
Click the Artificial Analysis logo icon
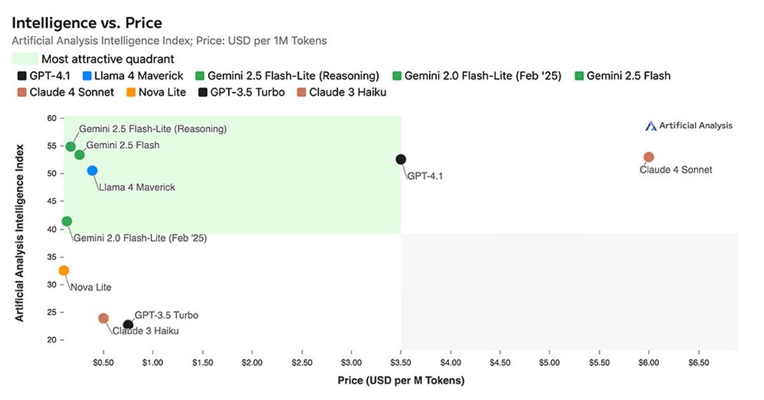click(651, 126)
